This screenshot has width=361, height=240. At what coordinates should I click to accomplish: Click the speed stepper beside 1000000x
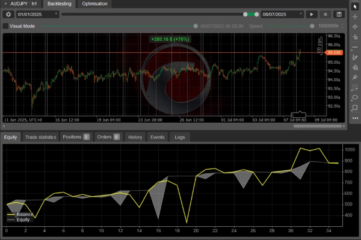click(x=342, y=26)
